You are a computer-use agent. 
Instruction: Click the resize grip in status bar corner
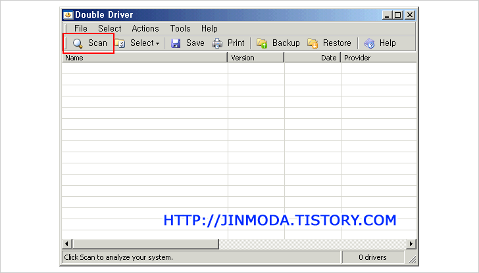coord(412,259)
